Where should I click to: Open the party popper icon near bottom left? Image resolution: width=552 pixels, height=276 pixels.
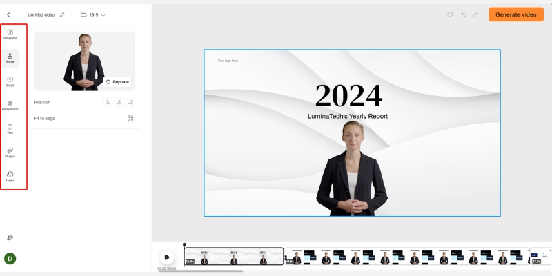[10, 237]
